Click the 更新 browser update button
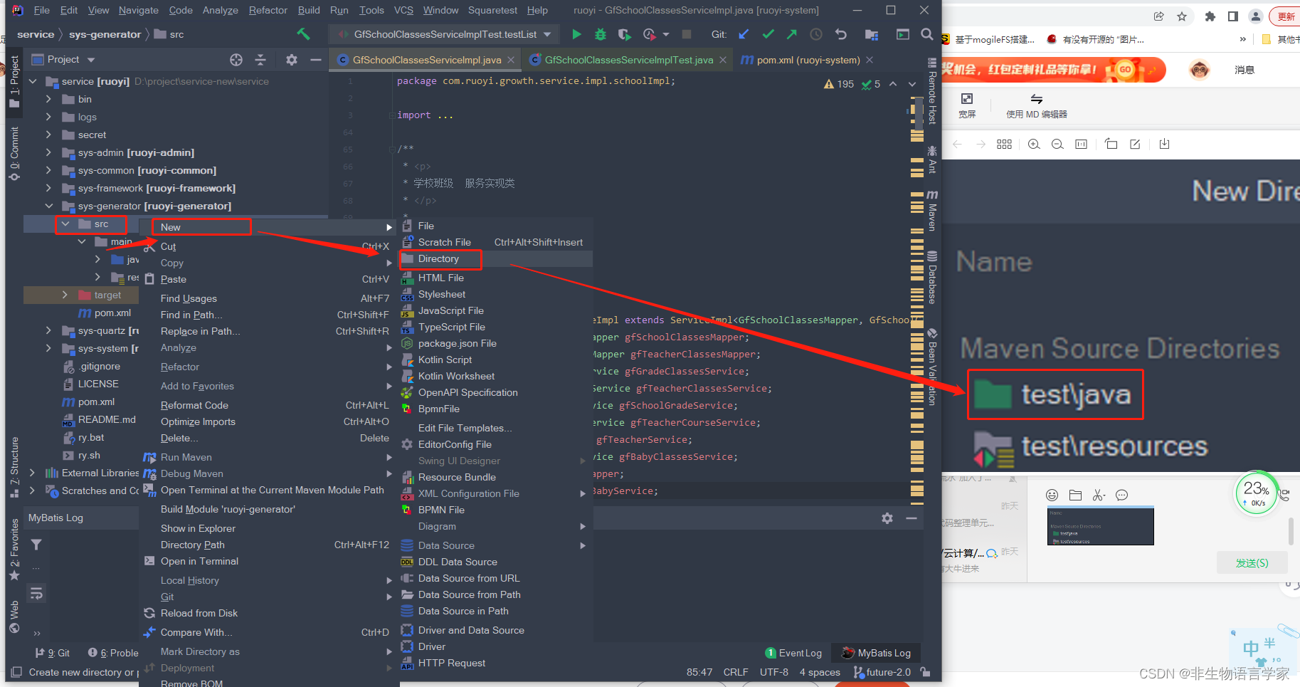Image resolution: width=1300 pixels, height=687 pixels. click(1286, 16)
